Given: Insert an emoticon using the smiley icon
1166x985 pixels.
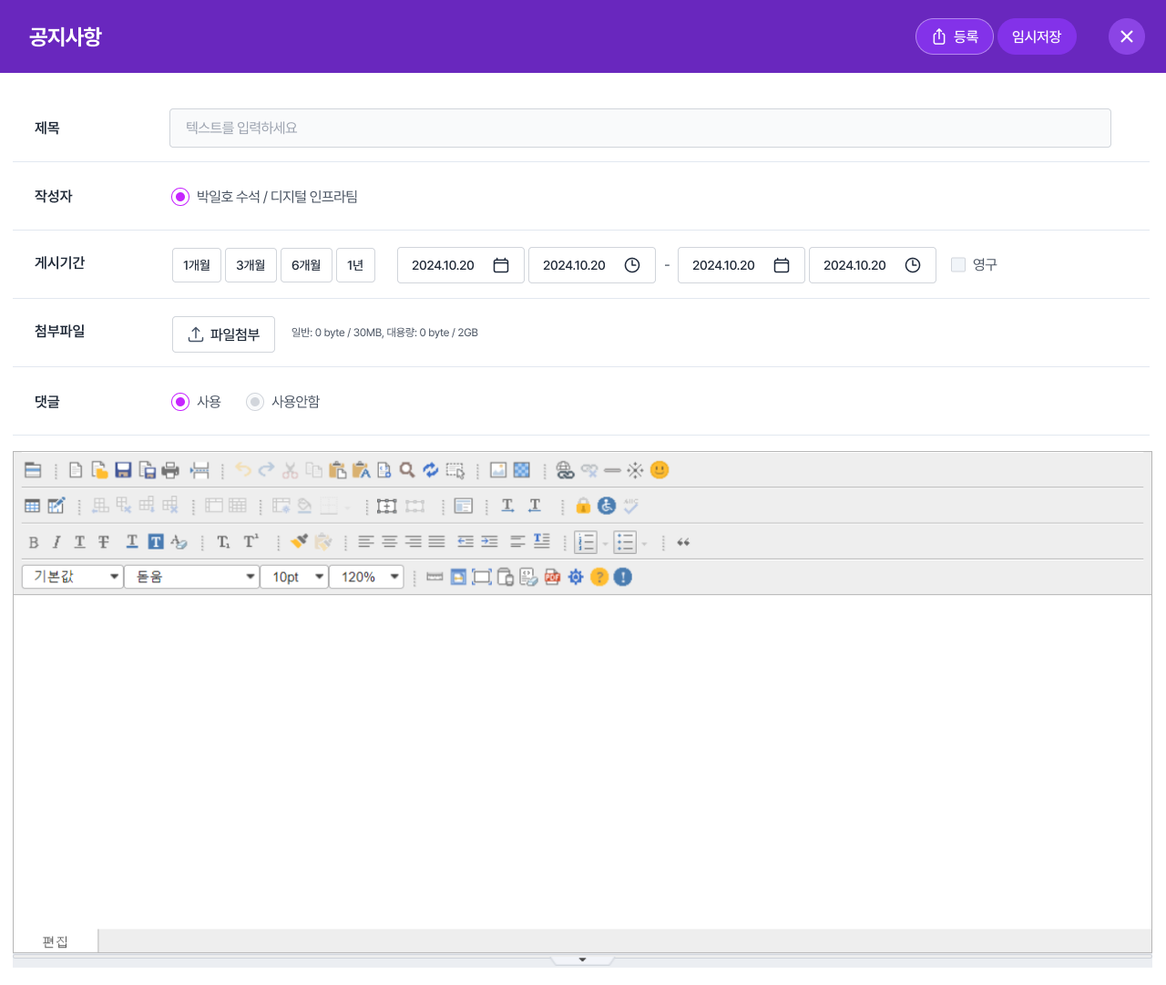Looking at the screenshot, I should 660,470.
